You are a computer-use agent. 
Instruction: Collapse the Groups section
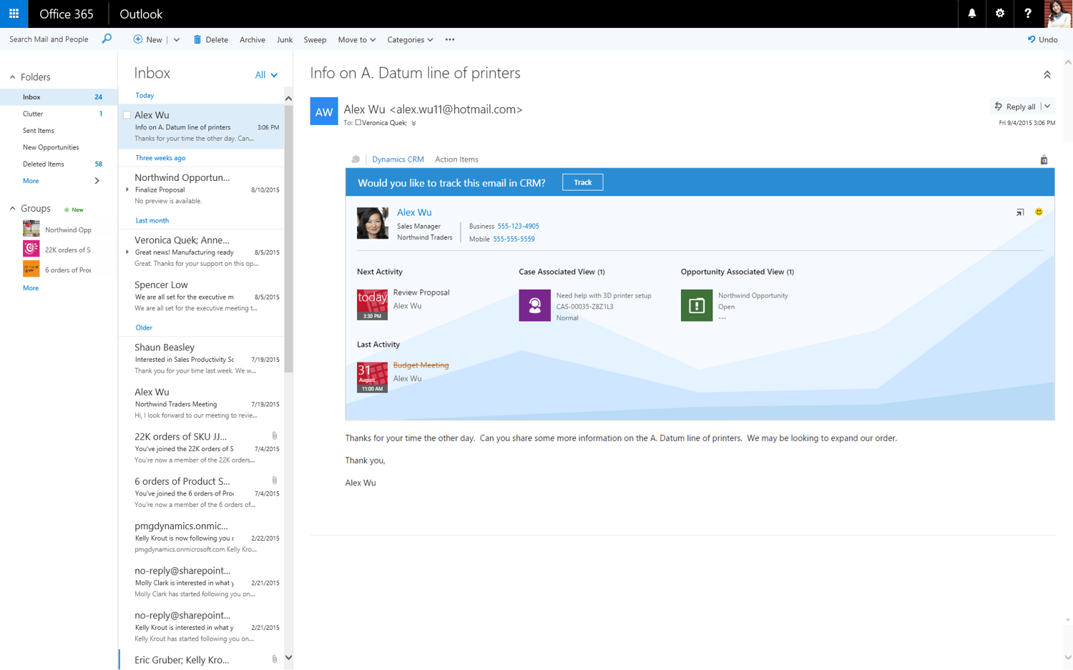(x=12, y=209)
